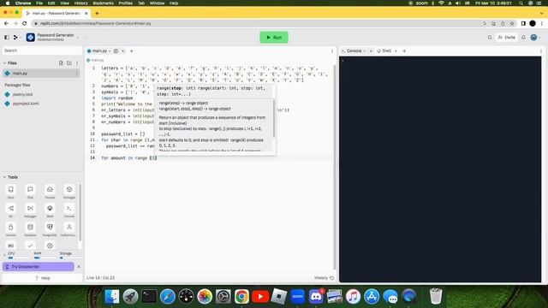Open the poetry.lock file
The image size is (548, 308).
[x=23, y=94]
